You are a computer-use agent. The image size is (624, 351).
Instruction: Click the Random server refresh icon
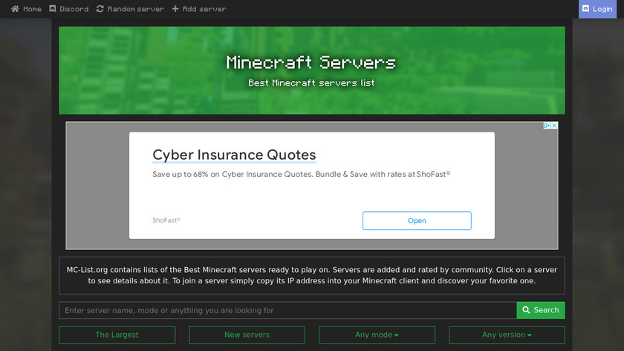point(100,9)
